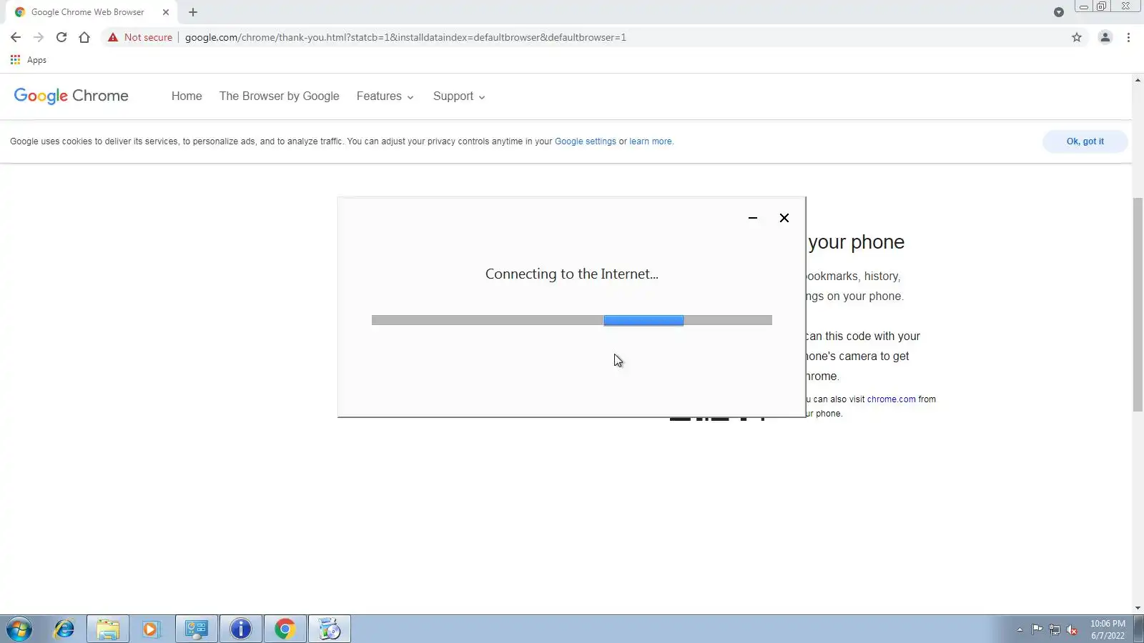
Task: Open the profile avatar menu
Action: pyautogui.click(x=1105, y=37)
